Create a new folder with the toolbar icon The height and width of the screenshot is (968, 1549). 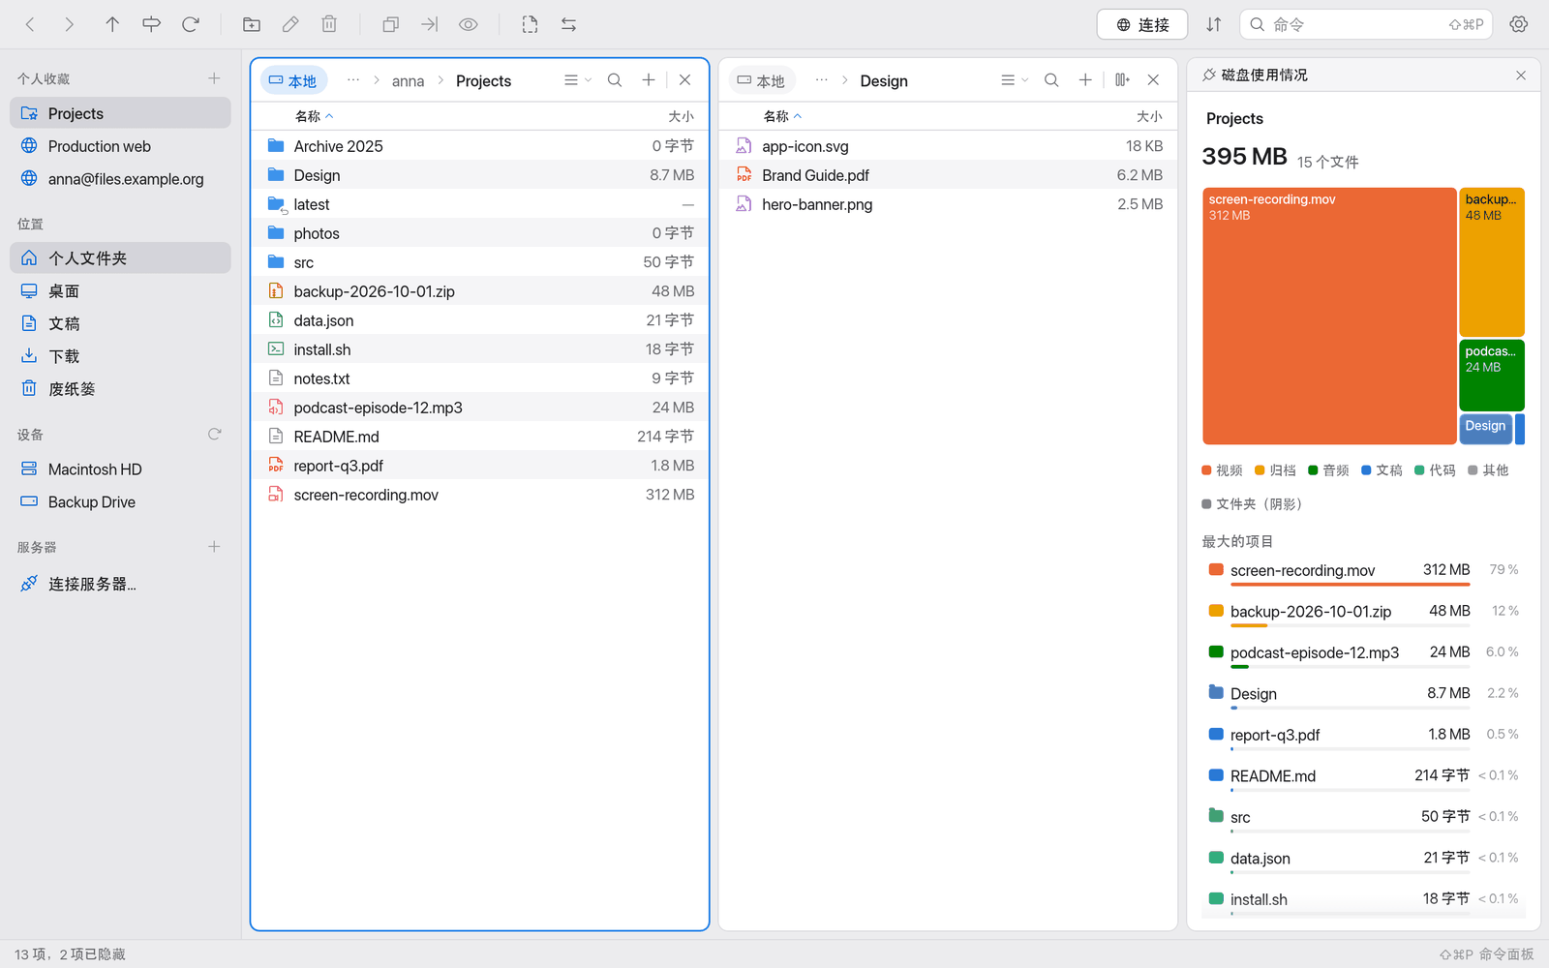pyautogui.click(x=252, y=24)
